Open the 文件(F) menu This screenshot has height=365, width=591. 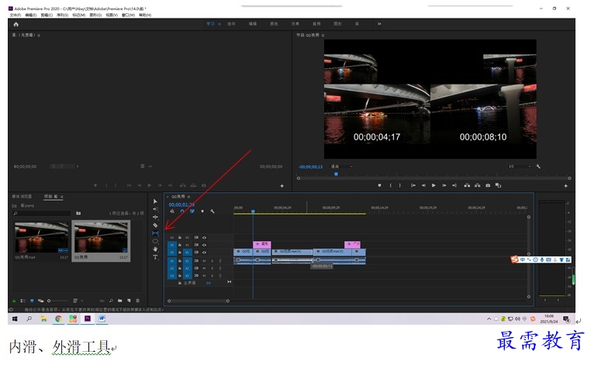pos(15,15)
